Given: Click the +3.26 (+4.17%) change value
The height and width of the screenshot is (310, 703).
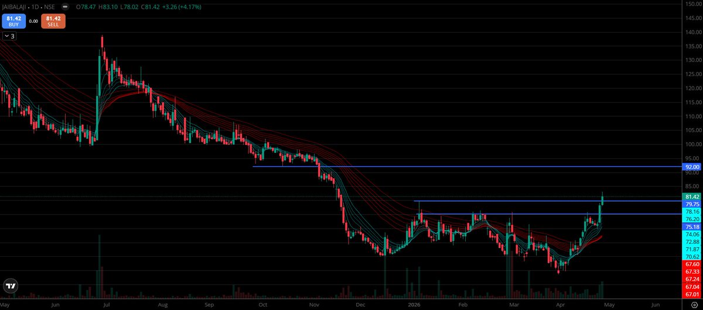Looking at the screenshot, I should pyautogui.click(x=180, y=8).
